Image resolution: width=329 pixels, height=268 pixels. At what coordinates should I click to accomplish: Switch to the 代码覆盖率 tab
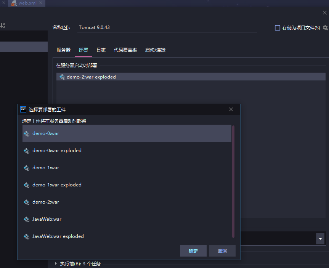pyautogui.click(x=125, y=50)
